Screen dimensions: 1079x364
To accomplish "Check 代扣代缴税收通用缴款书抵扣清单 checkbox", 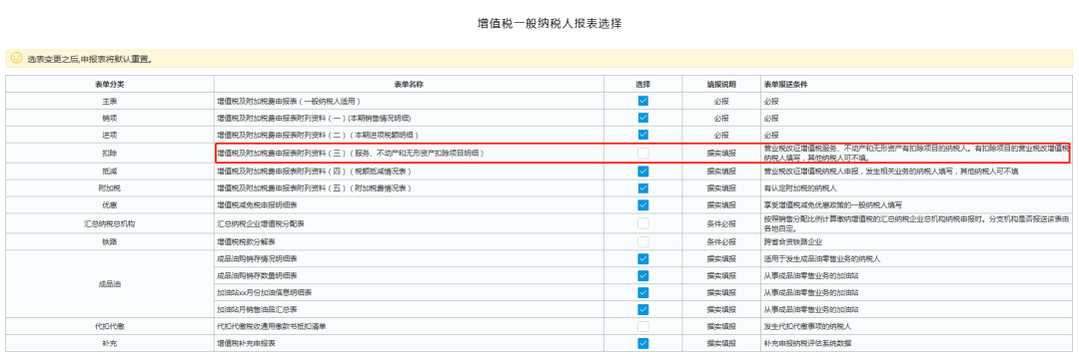I will [642, 327].
